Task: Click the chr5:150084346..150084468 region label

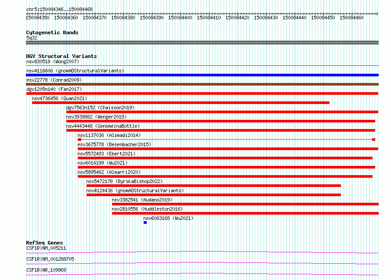Action: click(x=59, y=9)
